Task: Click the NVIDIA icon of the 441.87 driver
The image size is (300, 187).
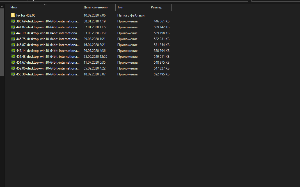Action: (13, 27)
